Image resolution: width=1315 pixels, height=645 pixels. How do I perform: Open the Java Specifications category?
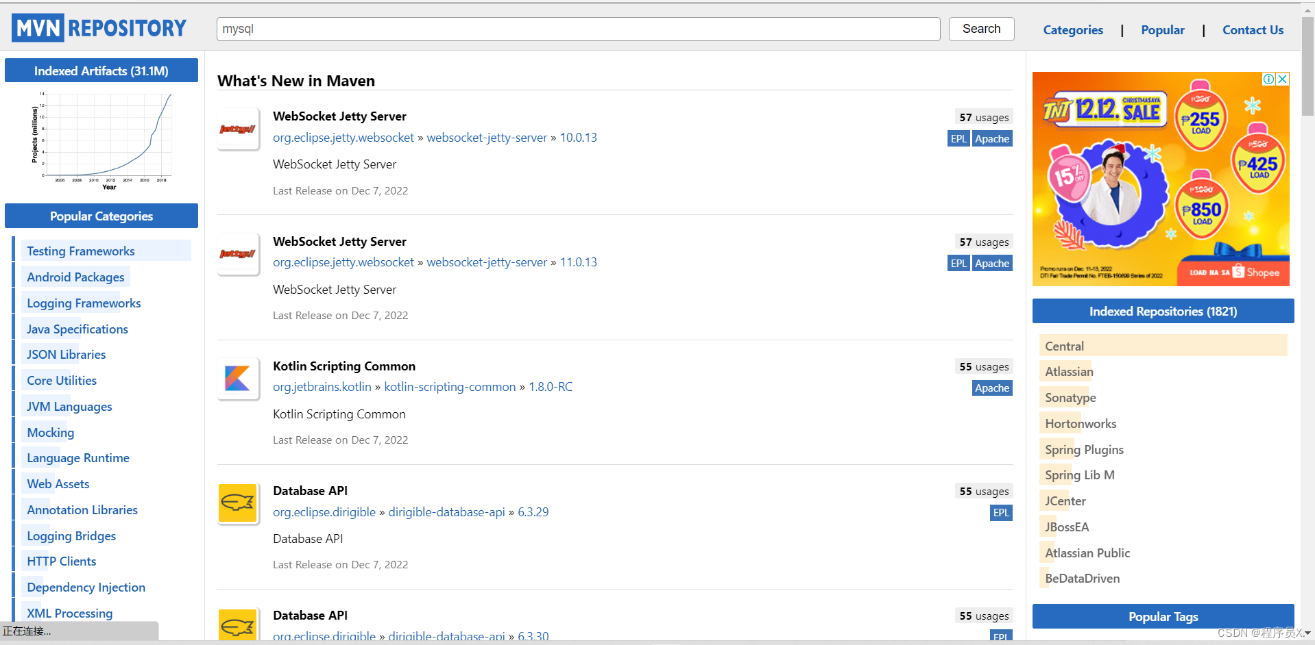[x=77, y=329]
